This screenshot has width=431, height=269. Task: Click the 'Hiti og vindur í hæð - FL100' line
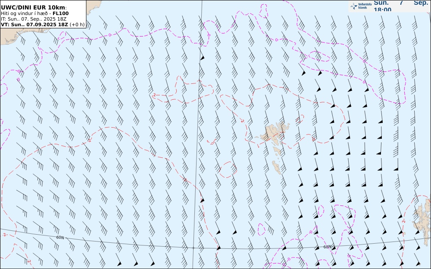coord(34,13)
